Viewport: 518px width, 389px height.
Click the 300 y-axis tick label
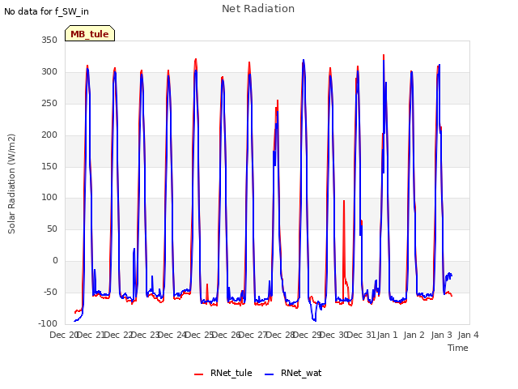49,72
